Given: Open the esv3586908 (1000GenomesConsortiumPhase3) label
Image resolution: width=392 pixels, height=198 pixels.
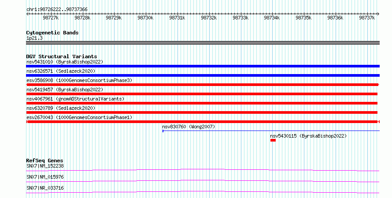Looking at the screenshot, I should click(79, 80).
